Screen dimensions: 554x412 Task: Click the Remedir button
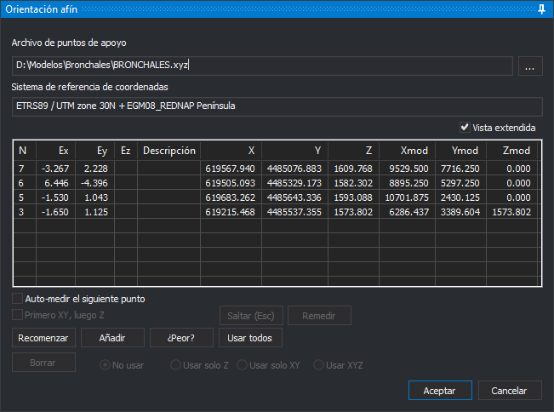pos(319,316)
